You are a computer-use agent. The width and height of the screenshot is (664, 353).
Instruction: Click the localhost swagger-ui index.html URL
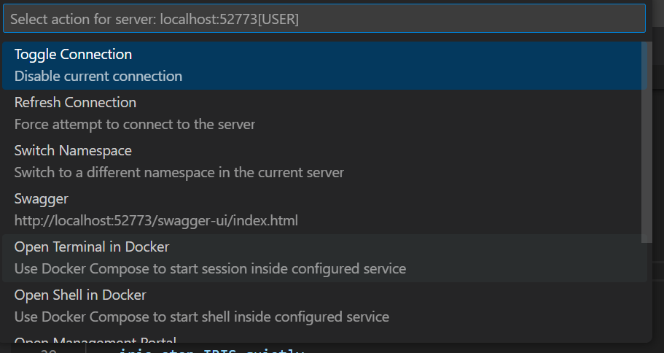156,220
